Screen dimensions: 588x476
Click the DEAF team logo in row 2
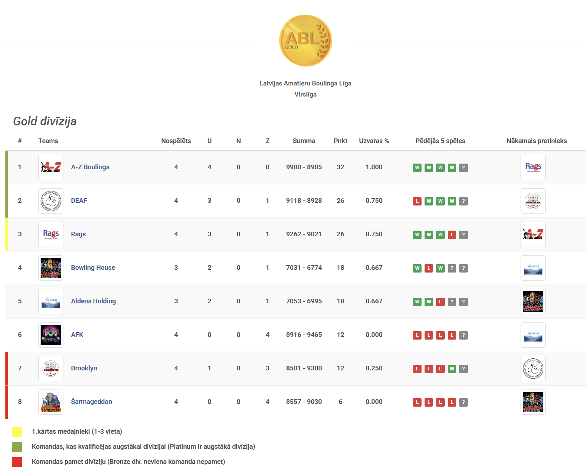[x=51, y=201]
